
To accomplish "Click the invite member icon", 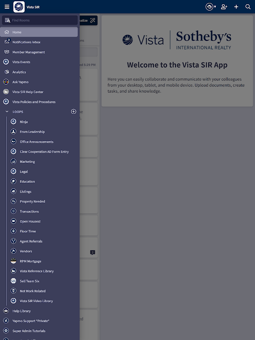I will 224,7.
